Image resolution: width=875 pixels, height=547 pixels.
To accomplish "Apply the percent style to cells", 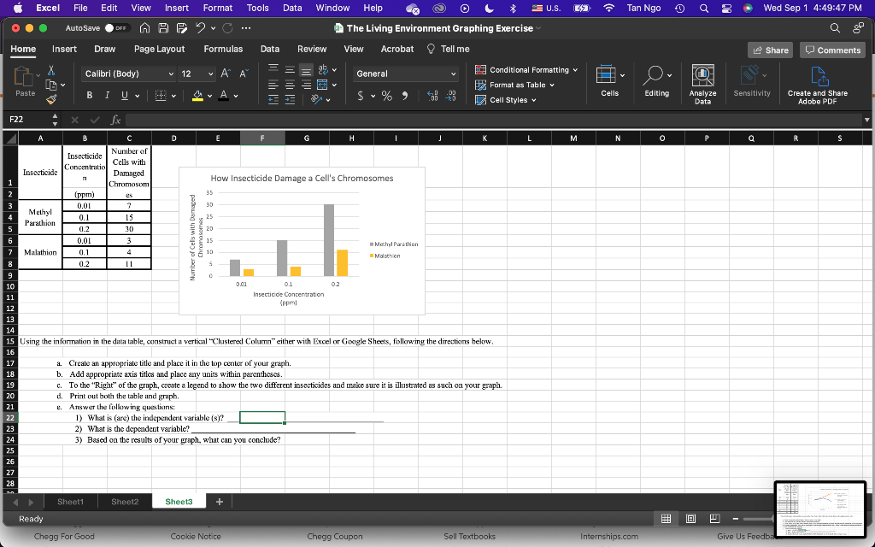I will click(385, 97).
